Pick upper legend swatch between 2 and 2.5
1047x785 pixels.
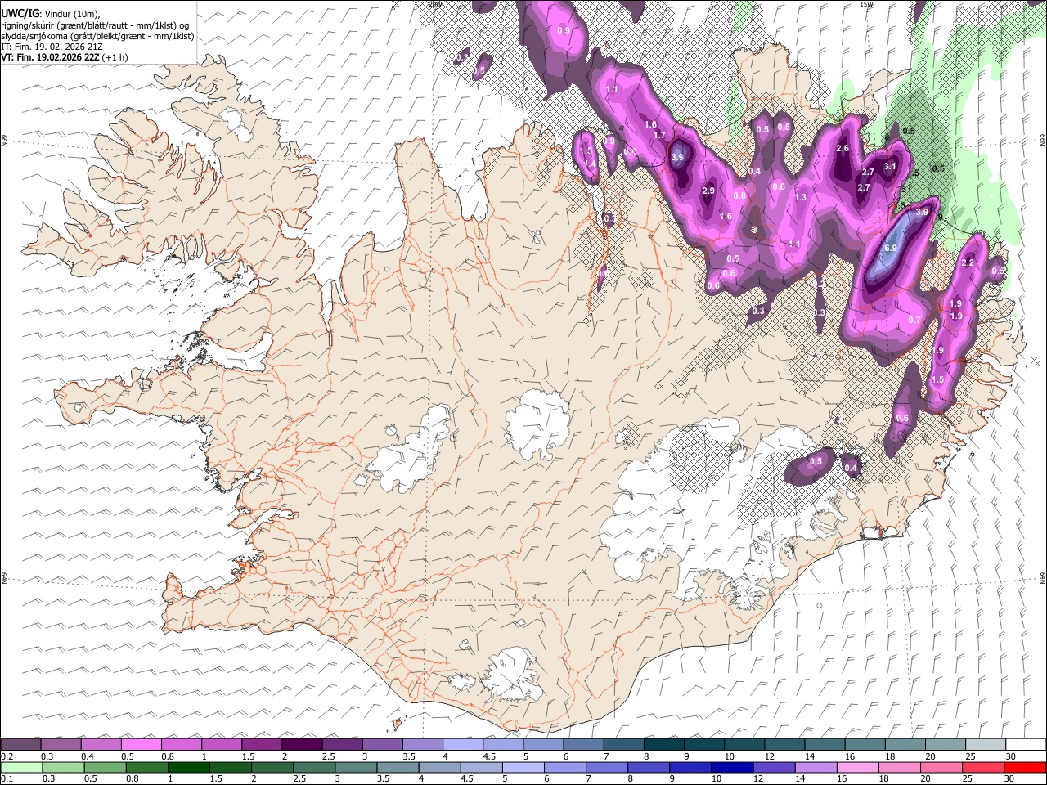pos(302,744)
